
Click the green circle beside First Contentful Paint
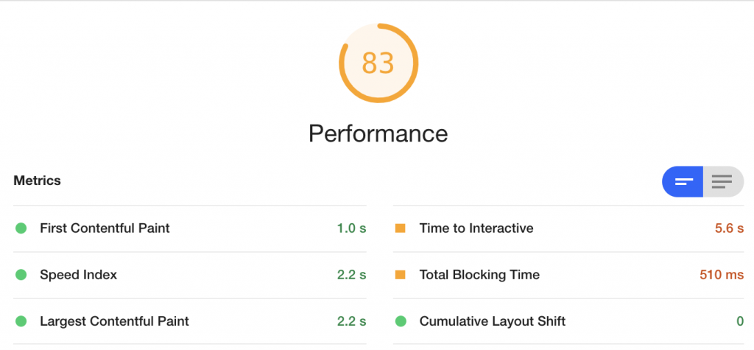tap(21, 228)
